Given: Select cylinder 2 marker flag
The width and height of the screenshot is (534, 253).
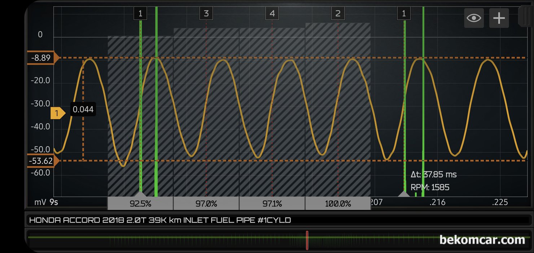Looking at the screenshot, I should pos(338,14).
